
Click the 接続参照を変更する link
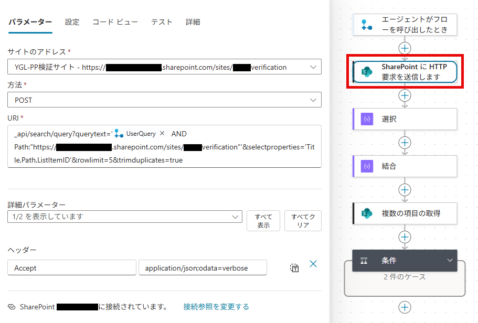tap(216, 307)
